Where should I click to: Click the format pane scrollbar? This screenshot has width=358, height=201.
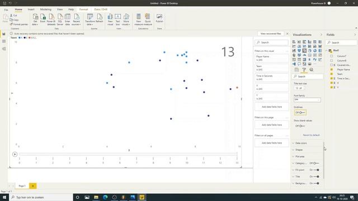pos(323,160)
